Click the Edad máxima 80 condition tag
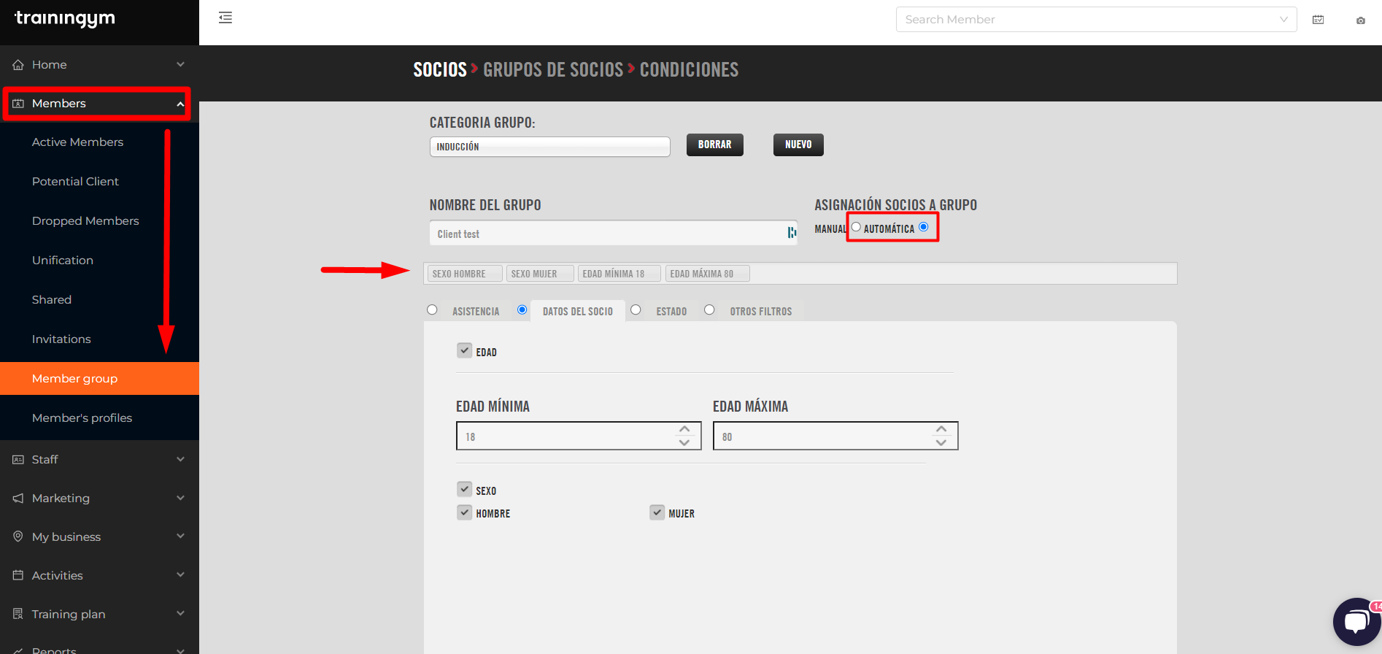Viewport: 1382px width, 654px height. click(x=707, y=274)
